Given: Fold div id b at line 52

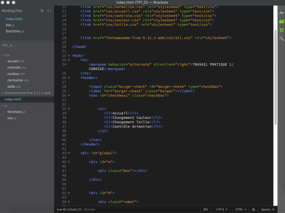Looking at the screenshot, I should tap(69, 193).
